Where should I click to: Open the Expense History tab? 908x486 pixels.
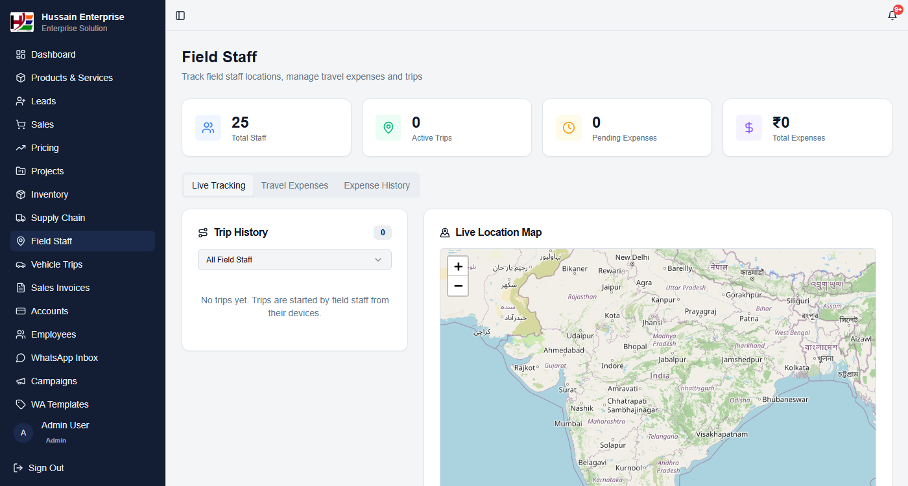pyautogui.click(x=377, y=185)
